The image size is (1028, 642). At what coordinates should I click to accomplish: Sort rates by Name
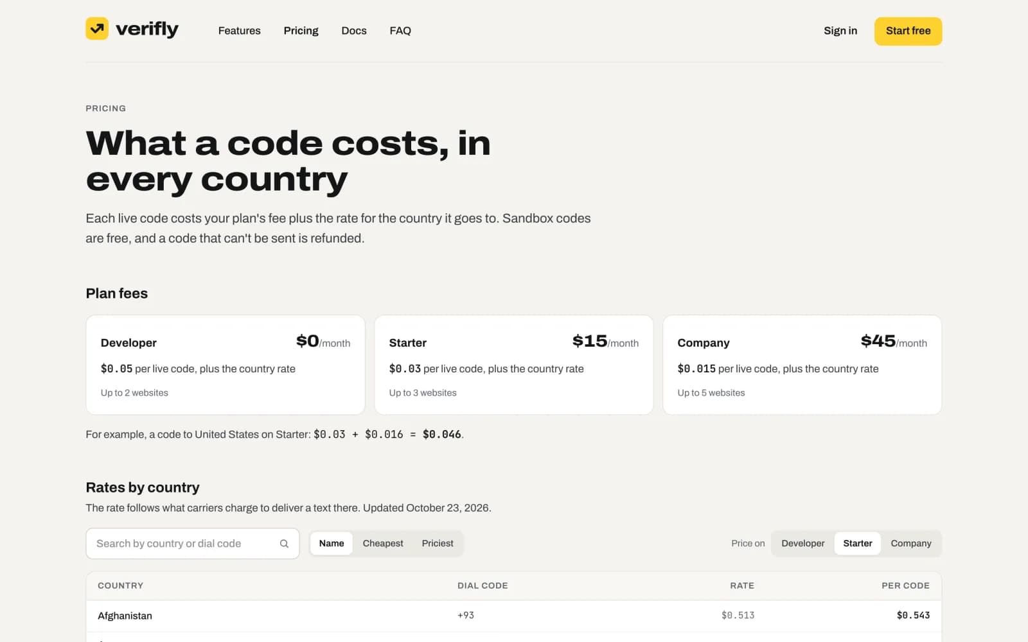(x=332, y=543)
